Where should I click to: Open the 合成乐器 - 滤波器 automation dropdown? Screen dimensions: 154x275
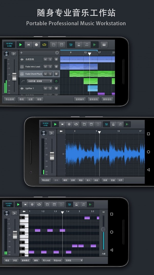click(40, 81)
